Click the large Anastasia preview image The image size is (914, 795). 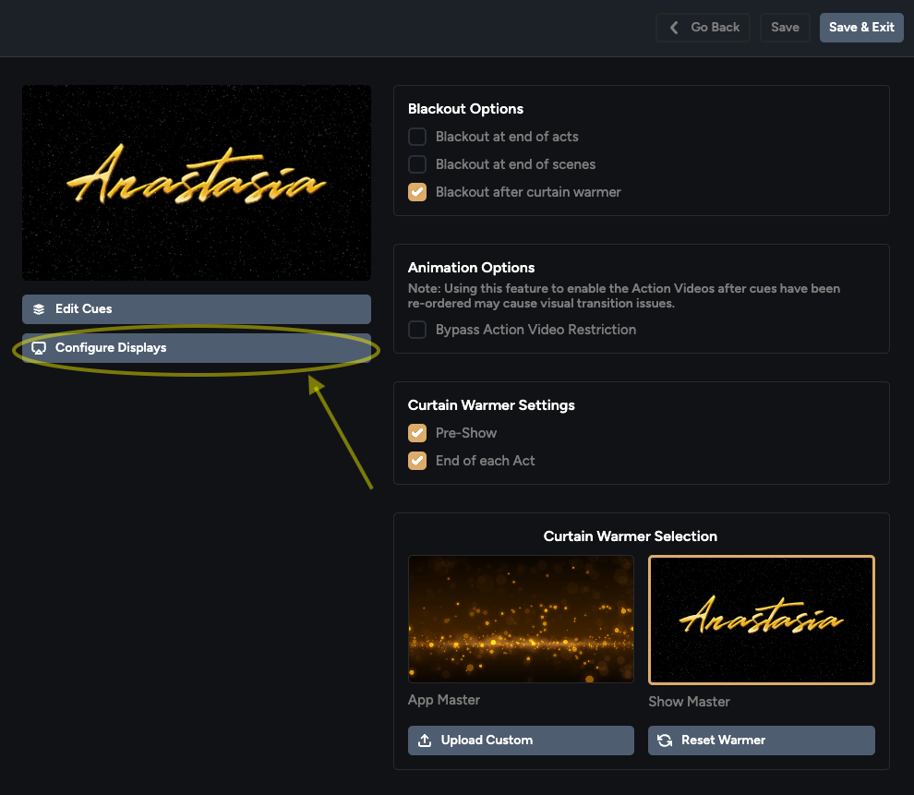click(197, 183)
